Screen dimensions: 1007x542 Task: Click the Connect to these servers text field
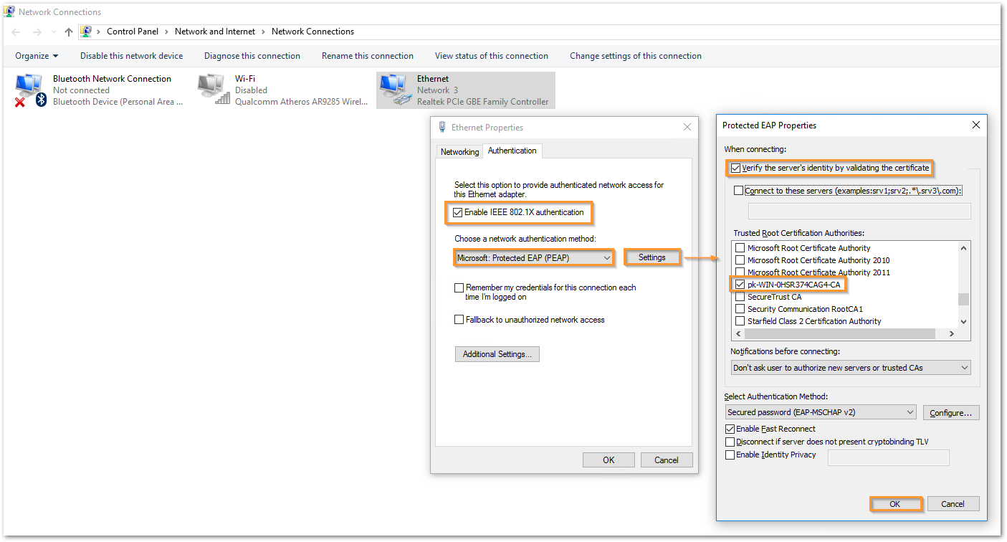pyautogui.click(x=859, y=211)
